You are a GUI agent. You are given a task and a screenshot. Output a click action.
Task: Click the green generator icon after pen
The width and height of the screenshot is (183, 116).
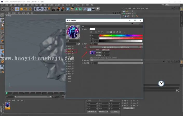tap(77, 9)
